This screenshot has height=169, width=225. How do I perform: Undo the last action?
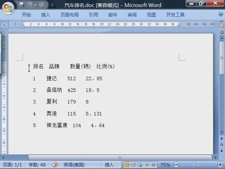30,5
